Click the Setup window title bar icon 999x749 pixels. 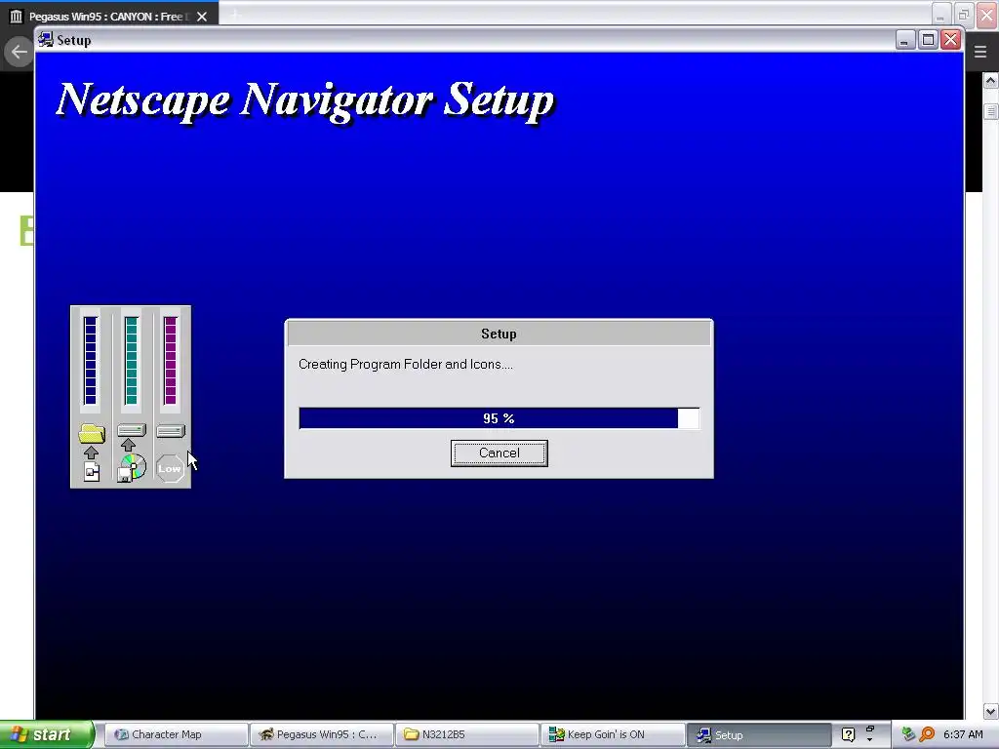pyautogui.click(x=45, y=39)
